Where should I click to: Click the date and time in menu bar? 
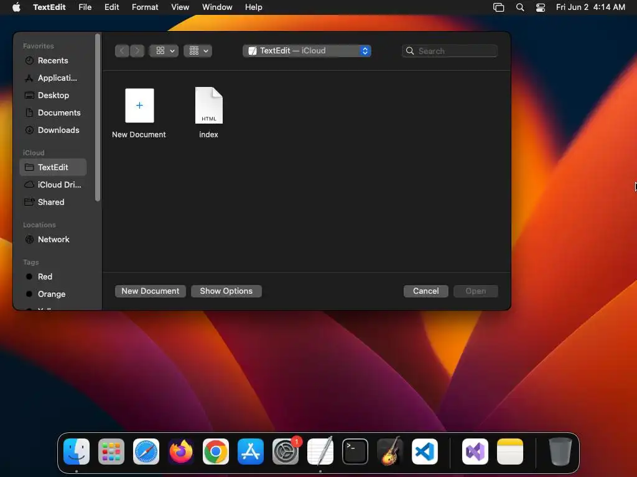pyautogui.click(x=590, y=7)
